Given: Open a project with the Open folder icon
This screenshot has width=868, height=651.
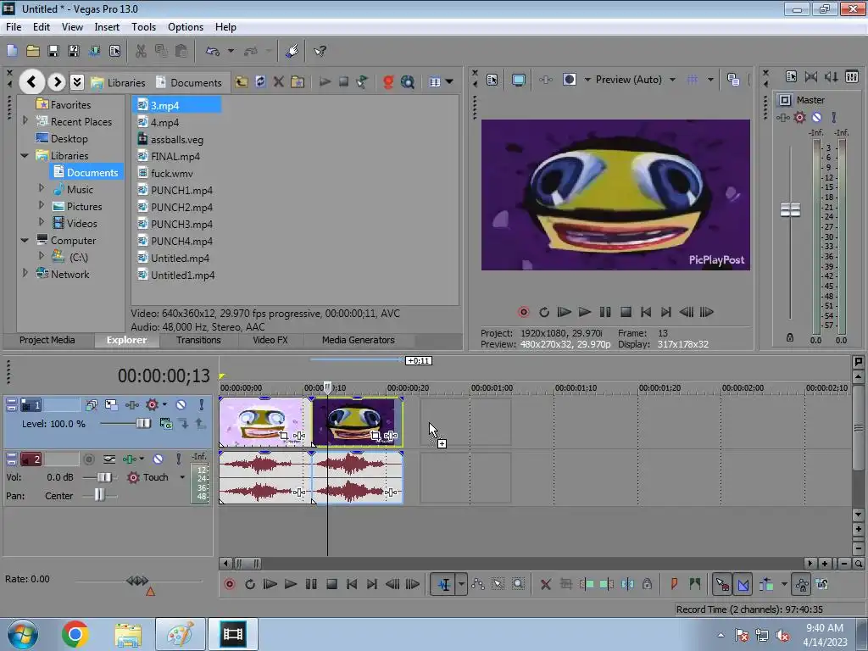Looking at the screenshot, I should point(33,51).
